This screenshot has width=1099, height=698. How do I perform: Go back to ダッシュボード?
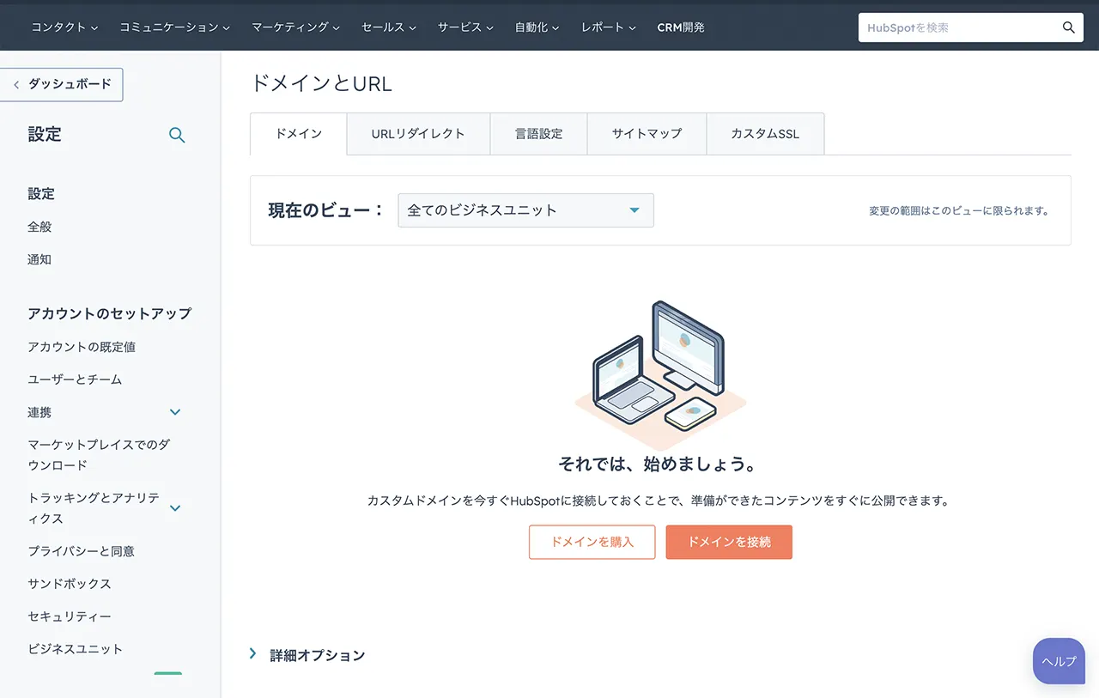click(x=62, y=84)
